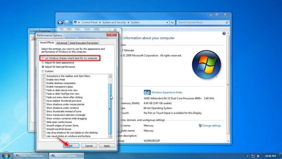Check Enable Aero Peek

[x=44, y=80]
